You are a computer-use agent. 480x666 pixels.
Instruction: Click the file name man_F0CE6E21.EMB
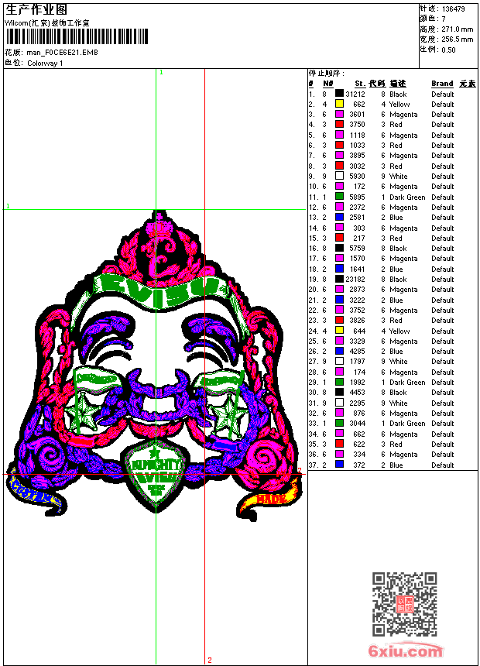pyautogui.click(x=62, y=52)
